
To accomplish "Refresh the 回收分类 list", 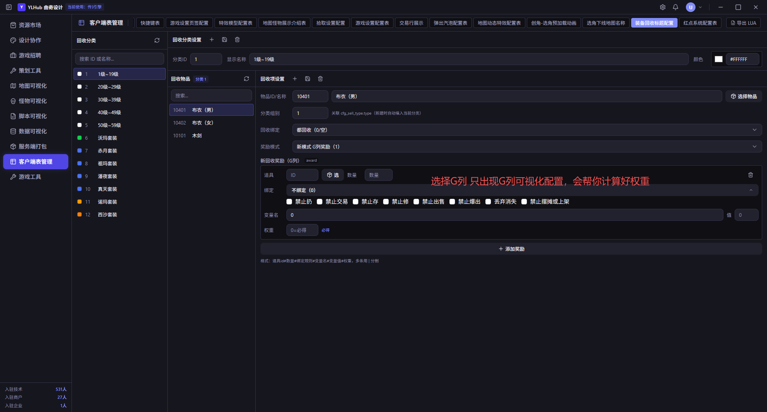I will [157, 40].
